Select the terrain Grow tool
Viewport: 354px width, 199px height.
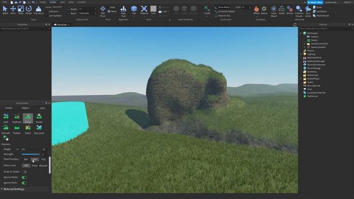pos(28,118)
